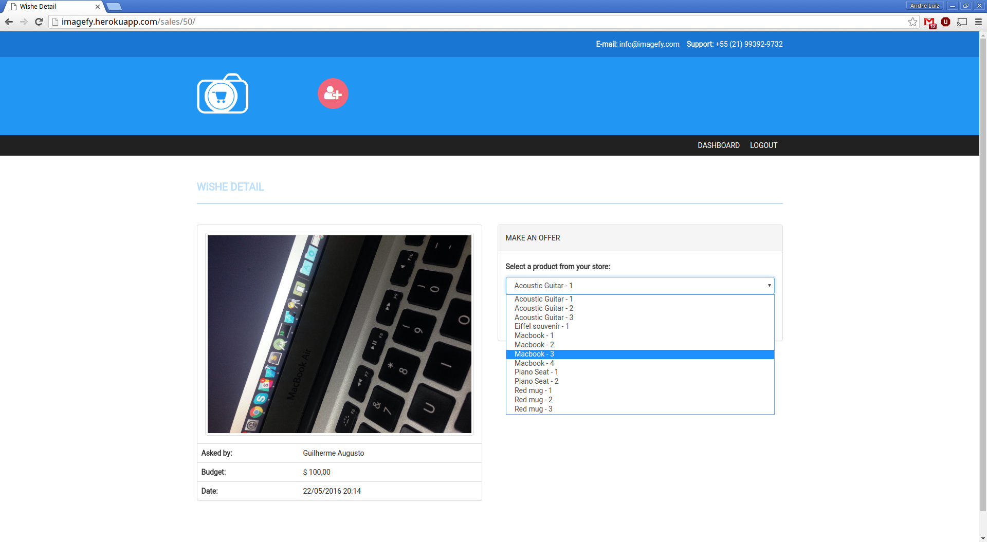Click the MAKE AN OFFER panel header
Viewport: 987px width, 542px height.
coord(640,238)
